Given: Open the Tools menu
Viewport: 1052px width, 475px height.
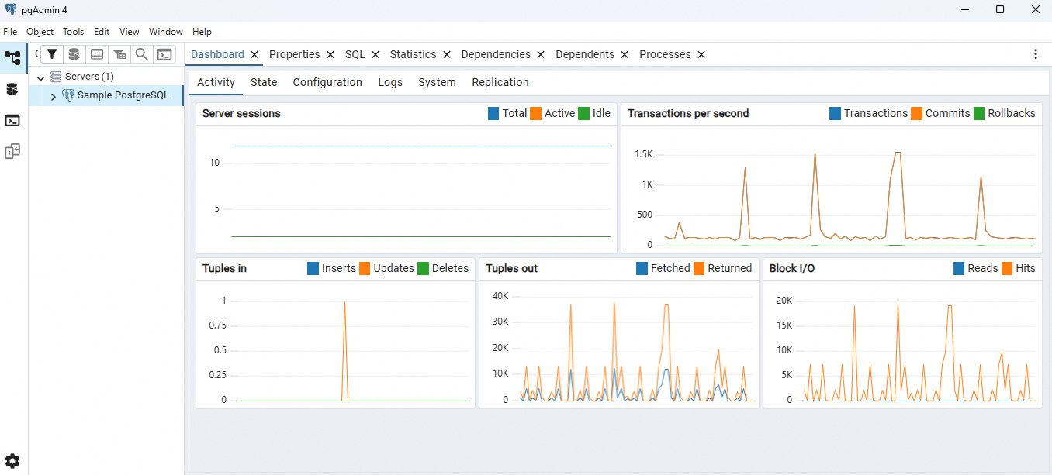Looking at the screenshot, I should coord(73,32).
